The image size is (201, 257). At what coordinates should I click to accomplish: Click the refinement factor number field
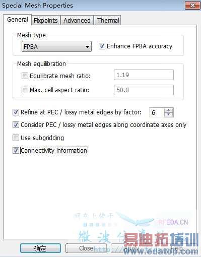click(157, 112)
